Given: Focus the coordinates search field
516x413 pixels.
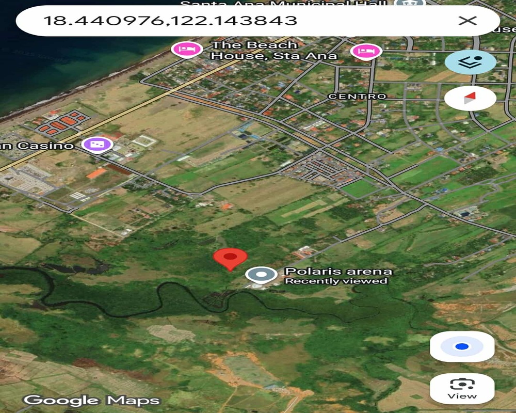Looking at the screenshot, I should coord(232,21).
